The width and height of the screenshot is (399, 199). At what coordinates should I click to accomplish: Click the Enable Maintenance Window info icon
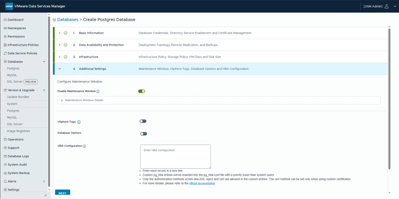pos(98,91)
